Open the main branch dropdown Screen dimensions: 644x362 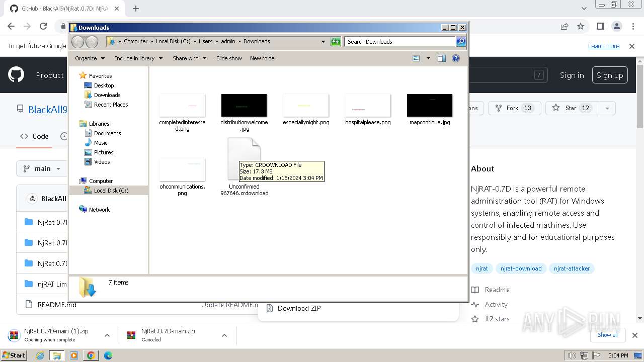point(42,168)
